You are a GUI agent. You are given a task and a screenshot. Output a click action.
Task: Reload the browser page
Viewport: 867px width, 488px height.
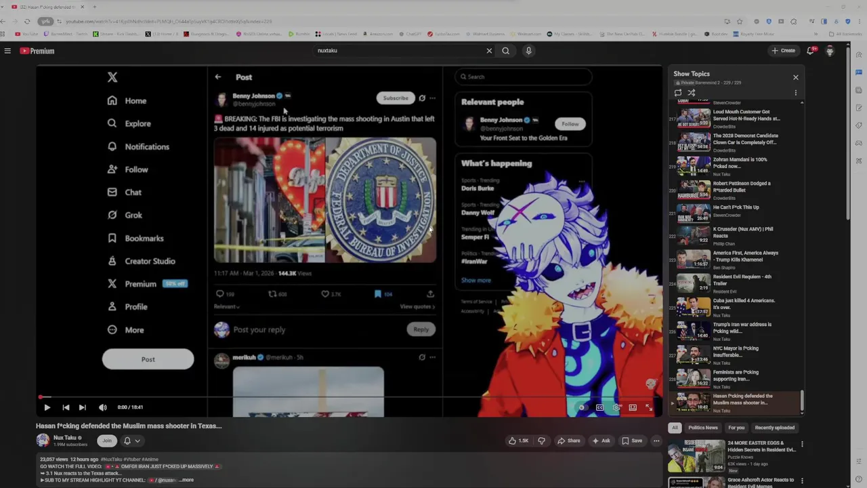tap(27, 22)
